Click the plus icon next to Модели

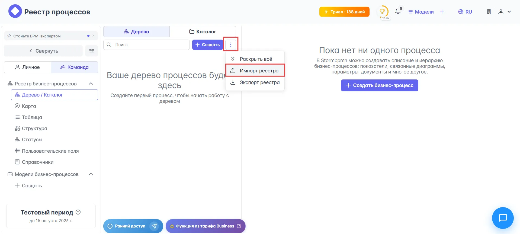442,12
